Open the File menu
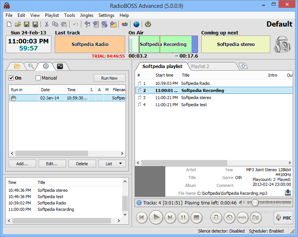Image resolution: width=298 pixels, height=237 pixels. pos(9,15)
